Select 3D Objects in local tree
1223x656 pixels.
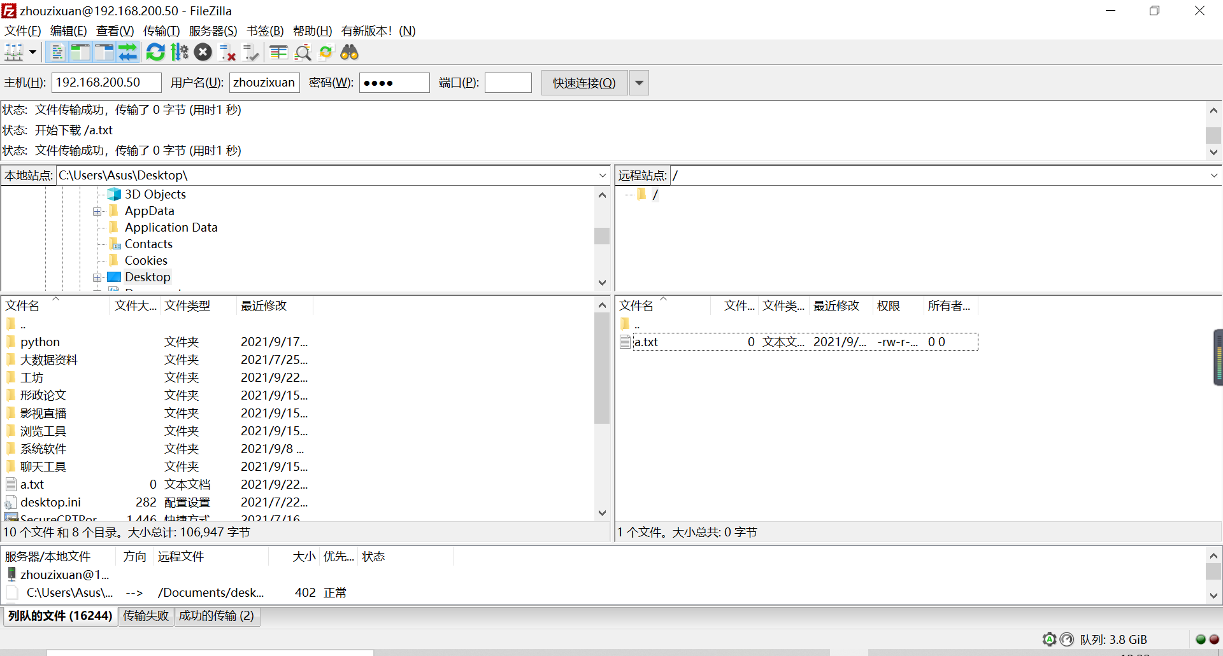tap(155, 194)
